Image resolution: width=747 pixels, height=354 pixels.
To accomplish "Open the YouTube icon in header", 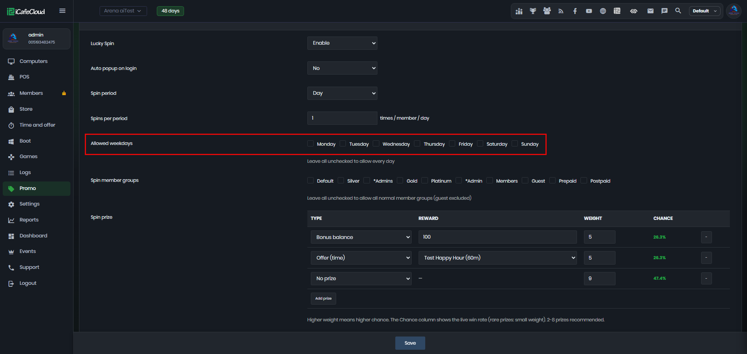I will coord(589,11).
